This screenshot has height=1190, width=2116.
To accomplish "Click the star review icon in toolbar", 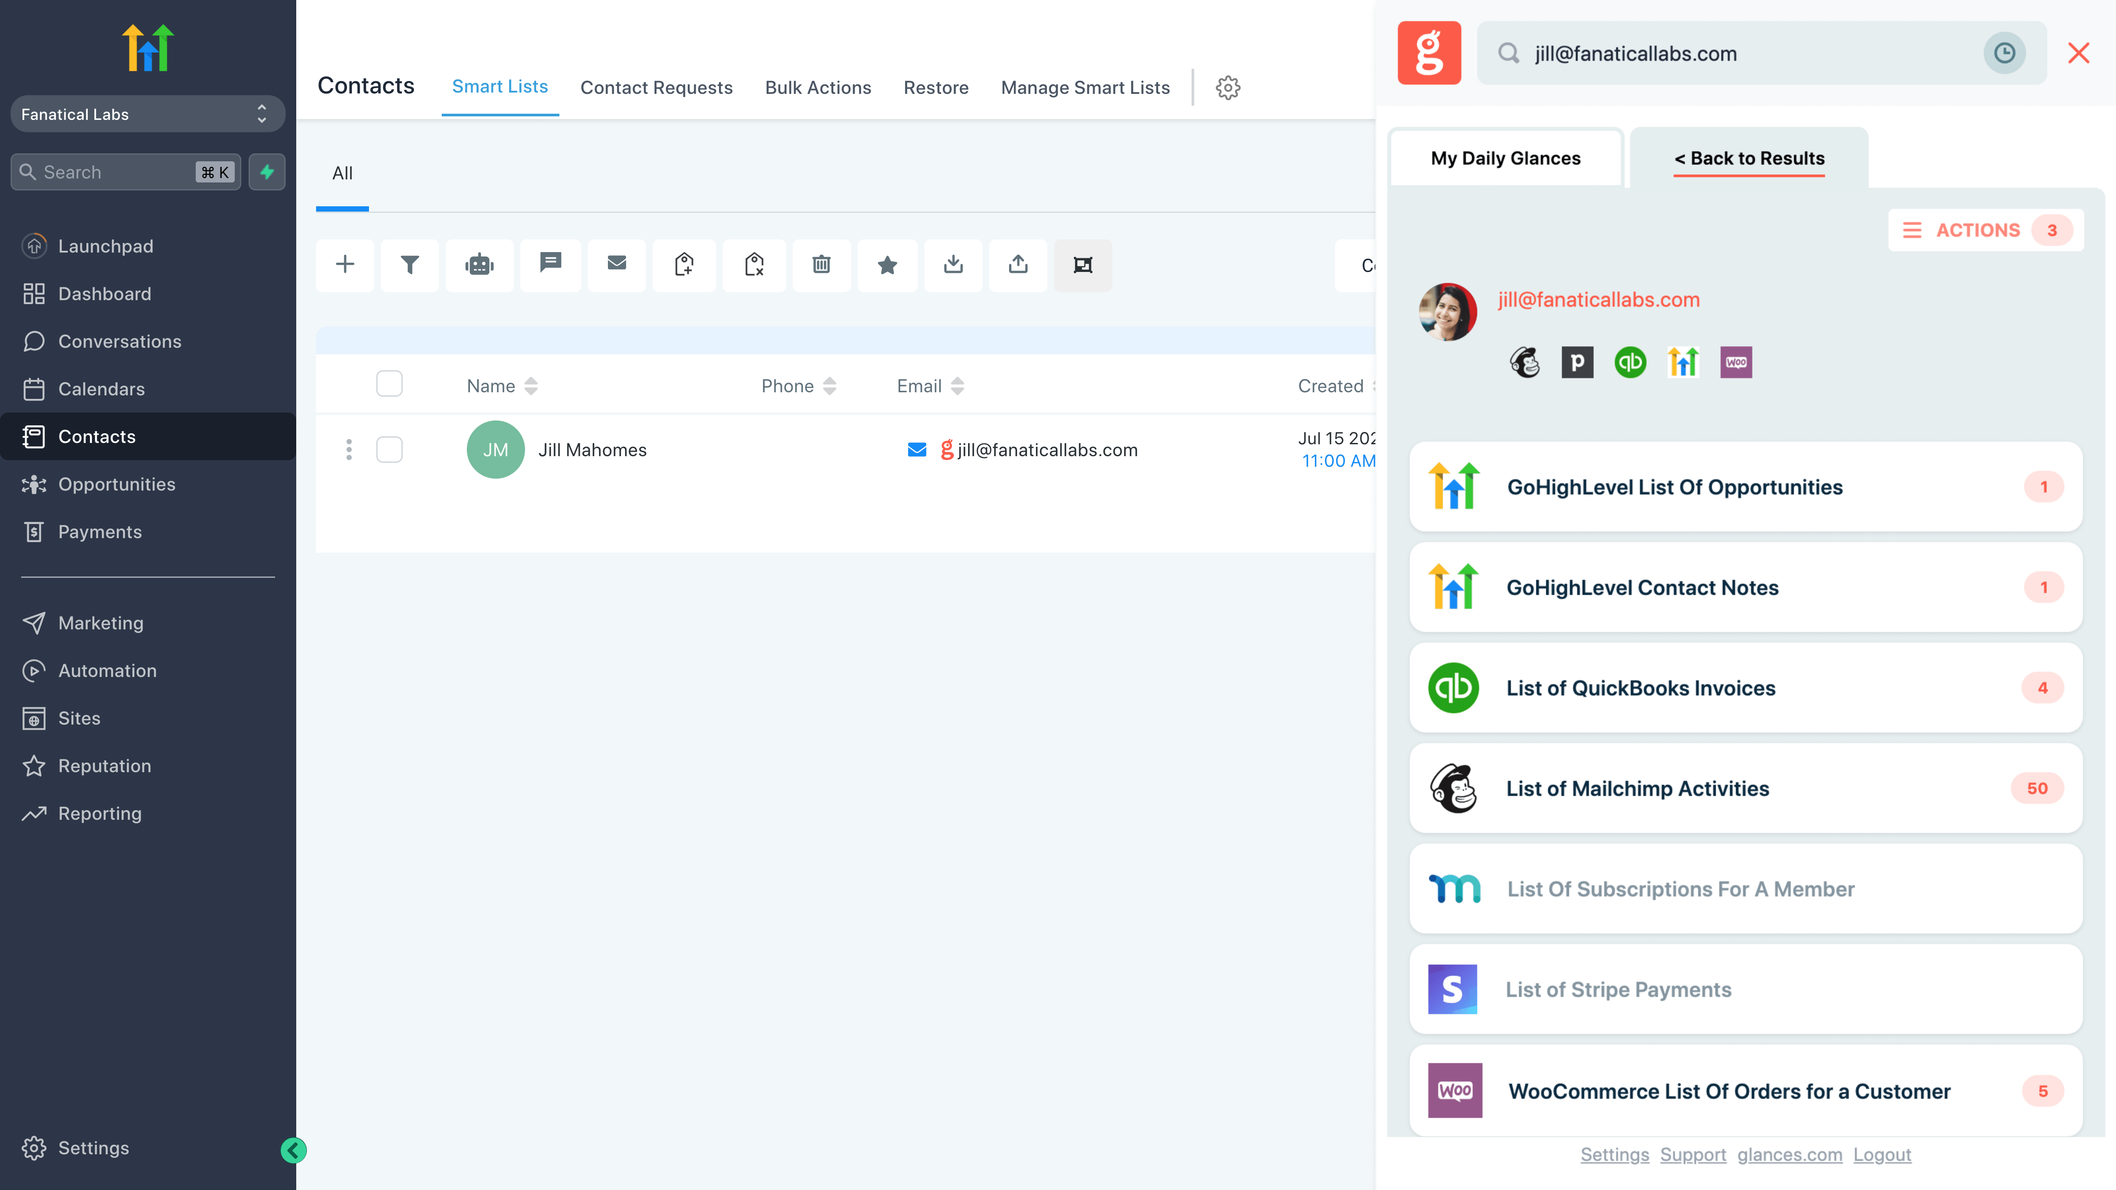I will click(x=887, y=264).
